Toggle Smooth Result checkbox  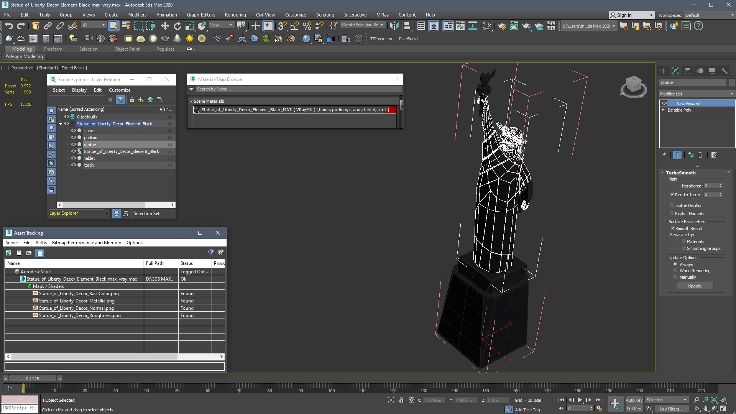672,228
